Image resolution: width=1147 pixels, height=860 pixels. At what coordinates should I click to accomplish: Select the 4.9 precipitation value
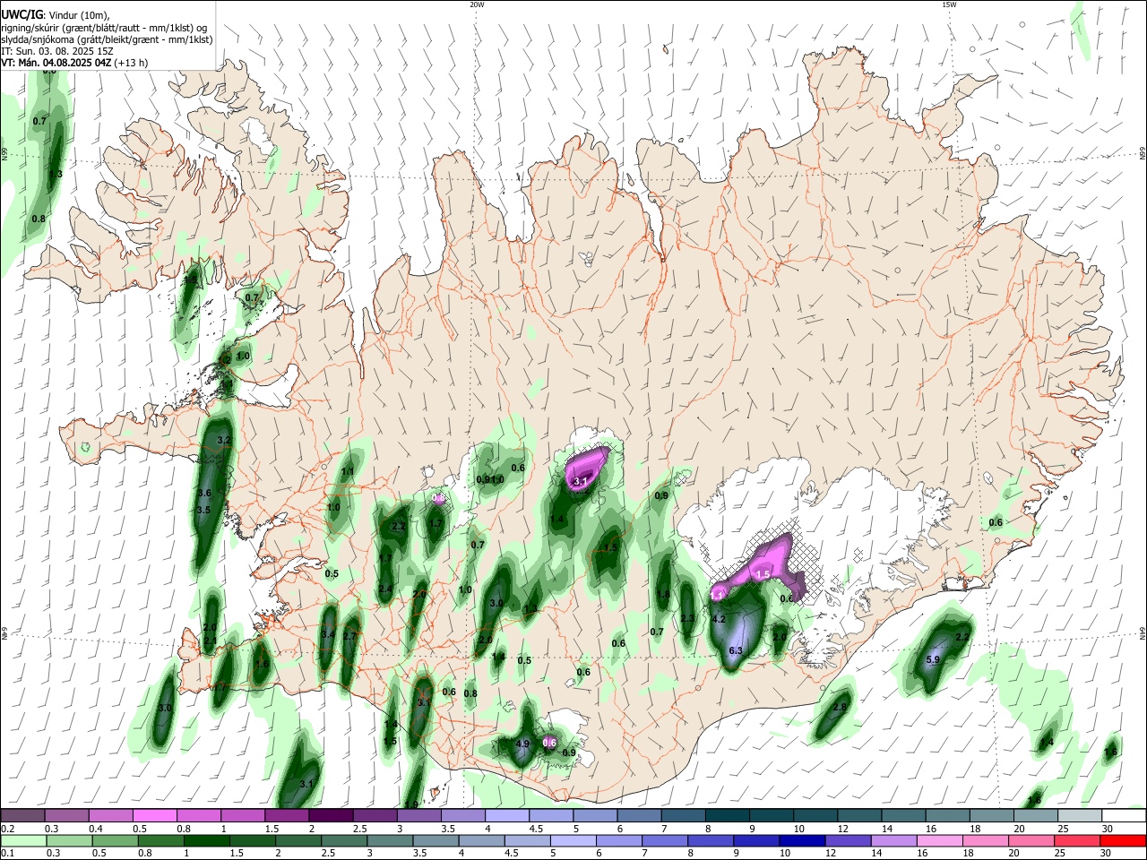point(524,744)
